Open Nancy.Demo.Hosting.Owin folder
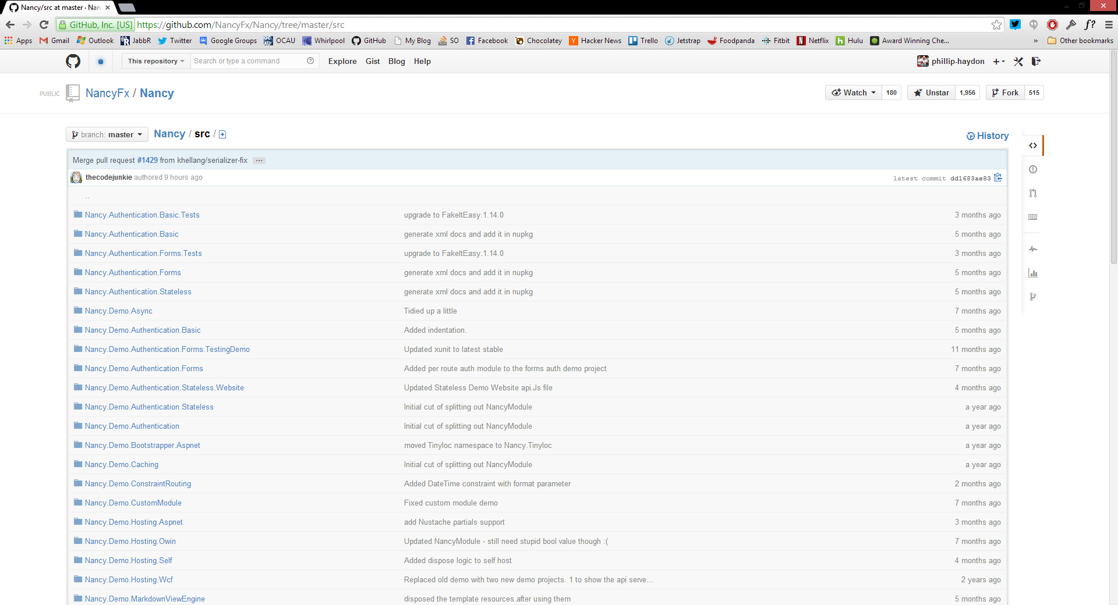Viewport: 1118px width, 605px height. click(130, 541)
